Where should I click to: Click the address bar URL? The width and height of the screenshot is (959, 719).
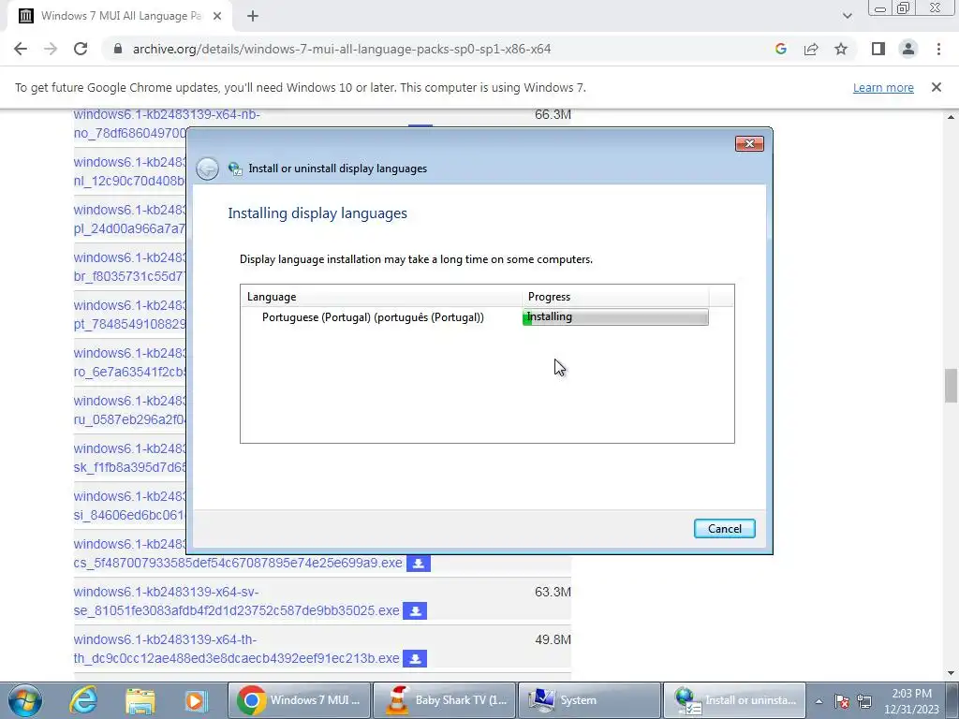tap(342, 49)
